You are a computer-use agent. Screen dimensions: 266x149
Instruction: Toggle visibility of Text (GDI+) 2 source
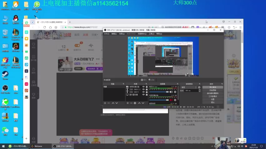click(x=144, y=89)
